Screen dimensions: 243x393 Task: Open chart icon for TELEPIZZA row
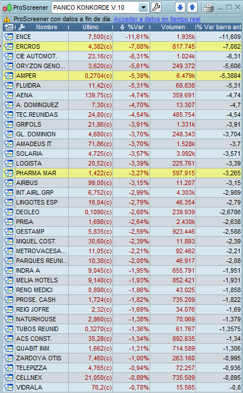tap(9, 368)
